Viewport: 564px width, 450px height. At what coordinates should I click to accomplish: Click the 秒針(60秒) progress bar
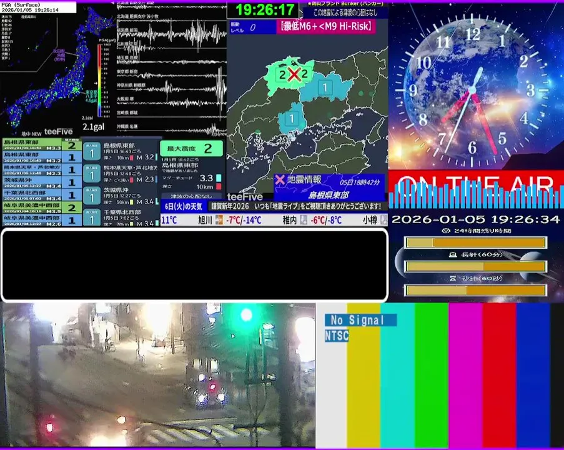point(475,290)
